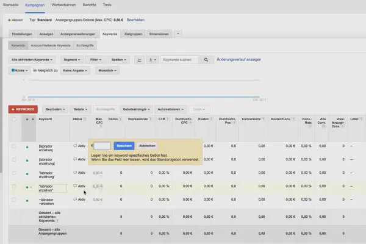The image size is (366, 244).
Task: Switch to the Anzeigenerweiterungen tab
Action: [77, 34]
